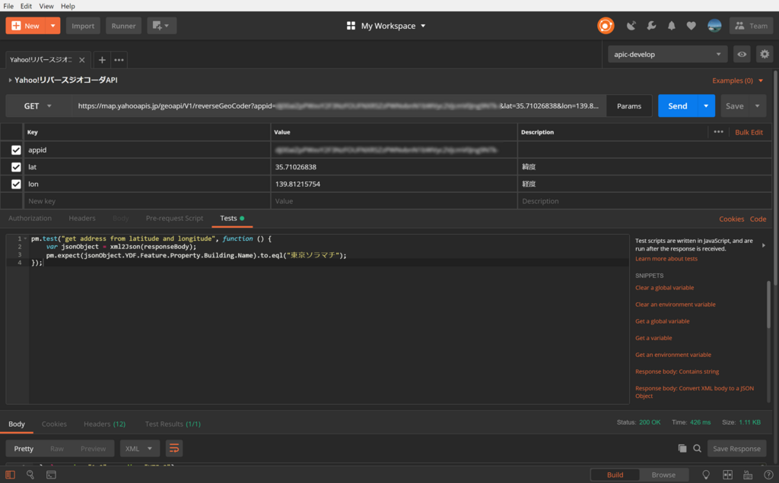Click the Import button
The width and height of the screenshot is (779, 483).
pyautogui.click(x=83, y=26)
